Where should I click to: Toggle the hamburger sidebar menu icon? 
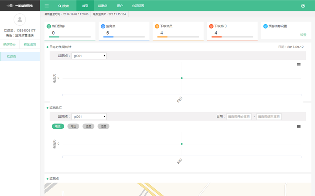(x=46, y=6)
